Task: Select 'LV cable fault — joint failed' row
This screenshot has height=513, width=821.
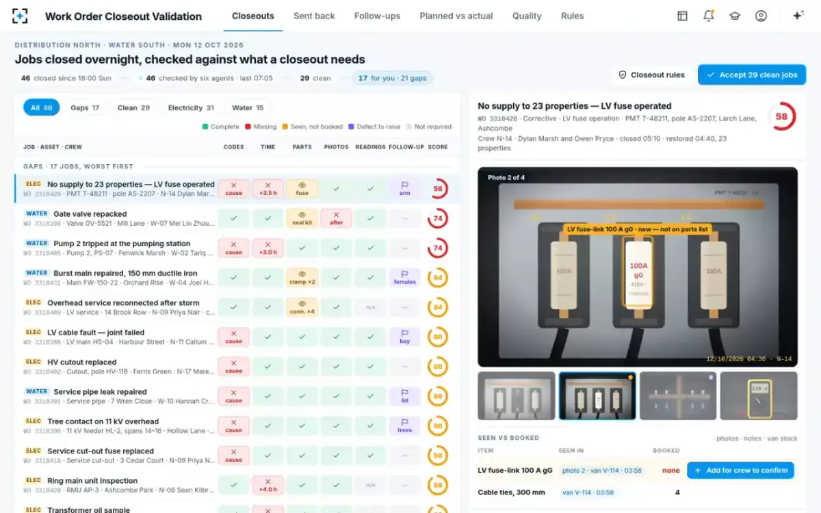Action: pos(237,337)
